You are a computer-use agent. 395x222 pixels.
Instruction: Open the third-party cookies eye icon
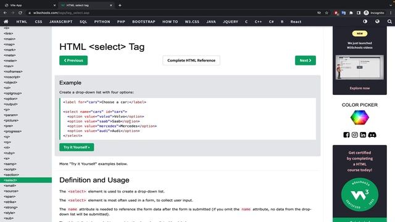319,13
